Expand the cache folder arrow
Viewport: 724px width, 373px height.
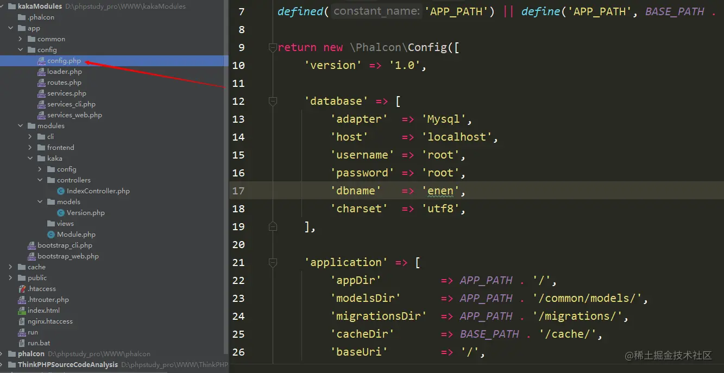(10, 267)
